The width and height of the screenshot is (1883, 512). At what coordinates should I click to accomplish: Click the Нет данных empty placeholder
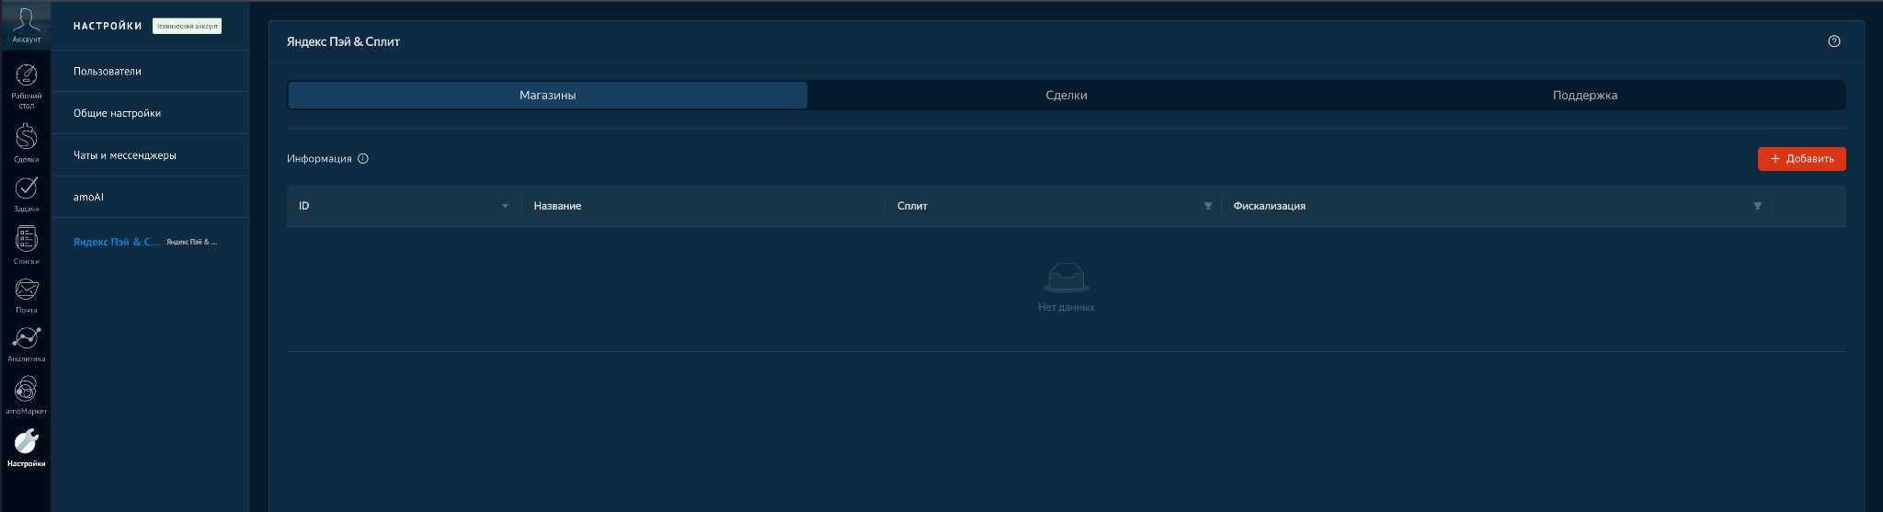pos(1067,289)
